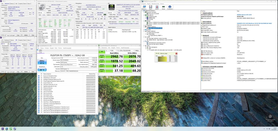Switch to Memory tab in upper CPU-Z
278x131 pixels.
12,4
